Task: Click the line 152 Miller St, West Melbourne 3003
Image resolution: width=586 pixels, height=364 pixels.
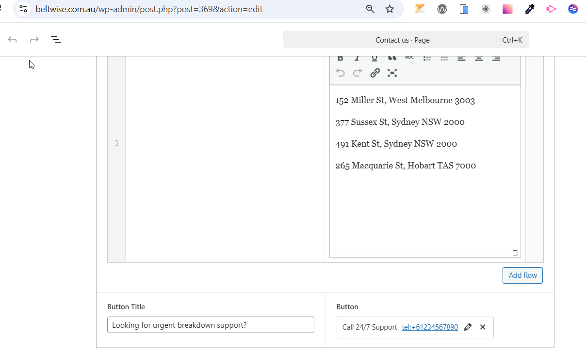Action: [405, 101]
